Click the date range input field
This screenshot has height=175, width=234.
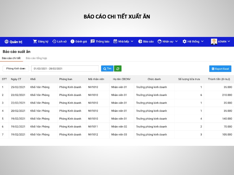pyautogui.click(x=65, y=69)
